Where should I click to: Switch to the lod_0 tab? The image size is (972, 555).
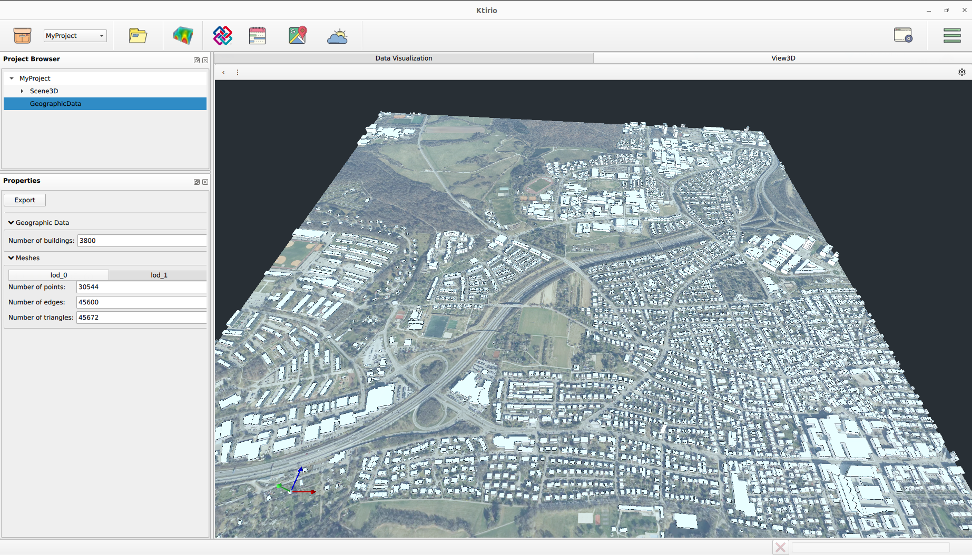58,275
